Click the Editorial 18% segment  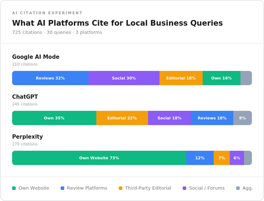pos(181,78)
